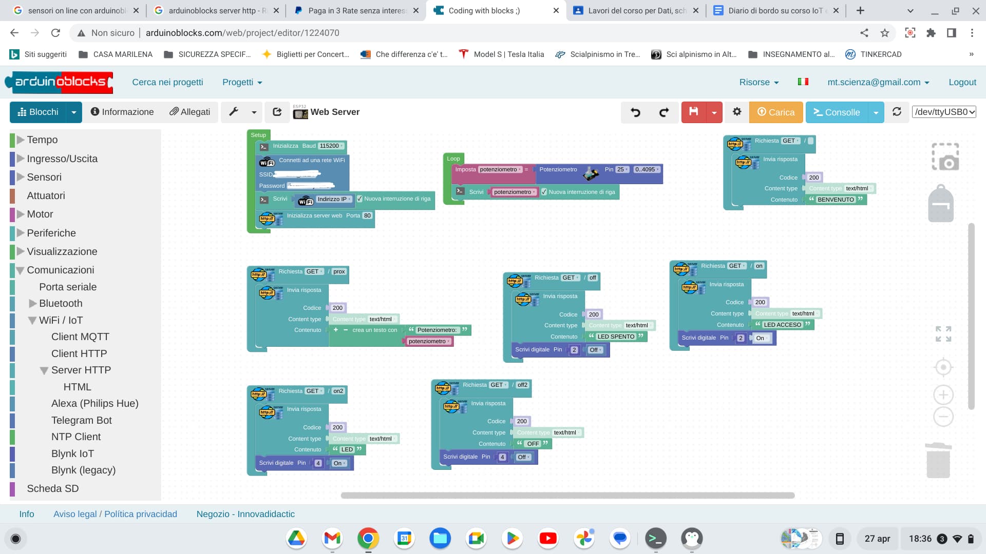Zoom in workspace with plus icon
The height and width of the screenshot is (554, 986).
pos(943,395)
